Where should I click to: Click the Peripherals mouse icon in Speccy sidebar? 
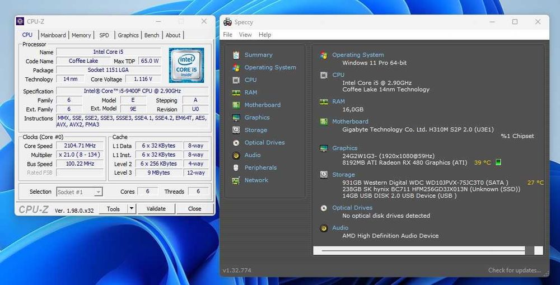point(236,168)
